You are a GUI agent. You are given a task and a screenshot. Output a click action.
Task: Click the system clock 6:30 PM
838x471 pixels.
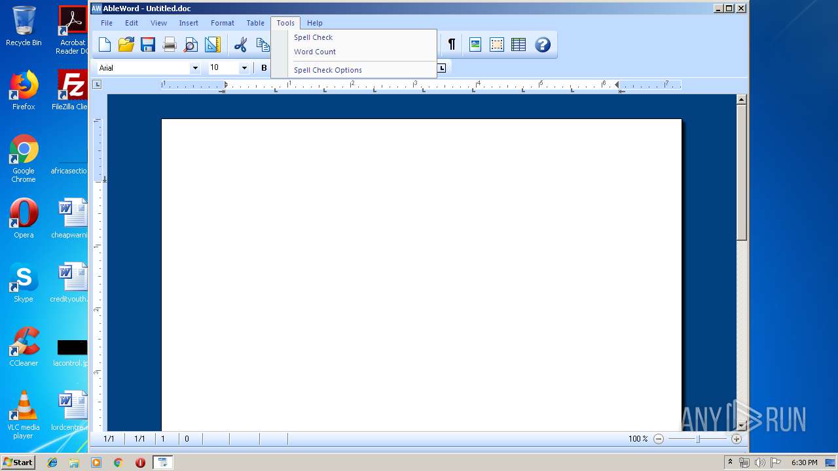click(x=804, y=462)
